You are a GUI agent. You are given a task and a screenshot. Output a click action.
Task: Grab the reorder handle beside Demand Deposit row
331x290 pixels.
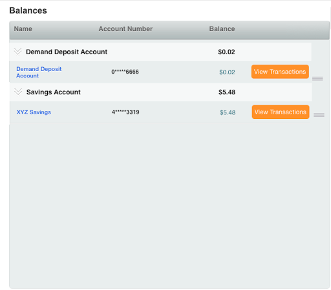(317, 79)
